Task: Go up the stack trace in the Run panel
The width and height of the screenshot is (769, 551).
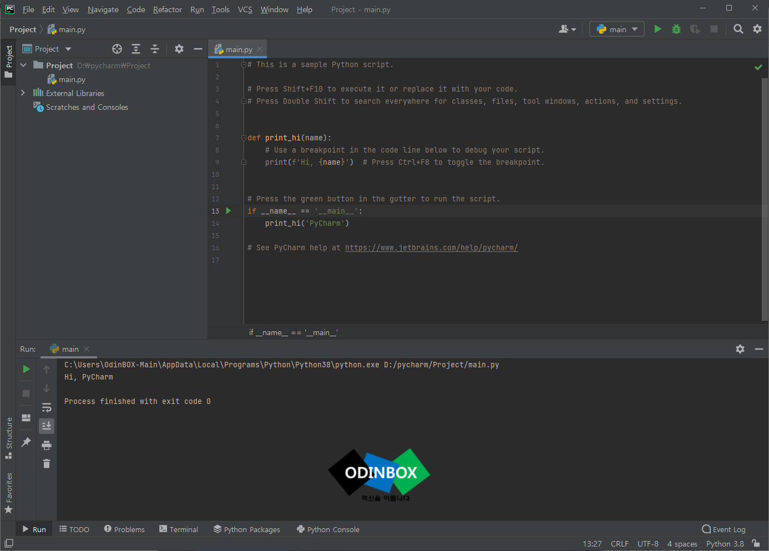Action: [47, 370]
